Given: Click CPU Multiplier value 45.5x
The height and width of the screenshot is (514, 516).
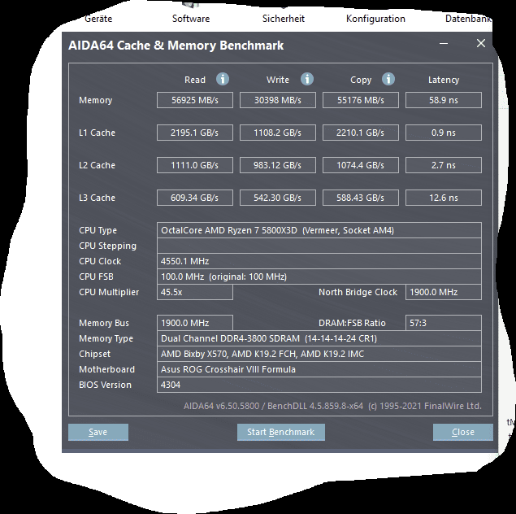Looking at the screenshot, I should click(195, 292).
